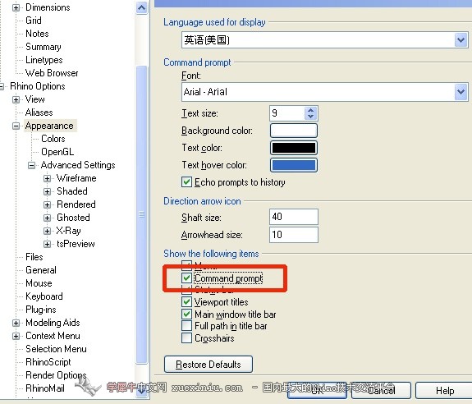Click the Help button
Viewport: 472px width, 404px height.
[445, 391]
